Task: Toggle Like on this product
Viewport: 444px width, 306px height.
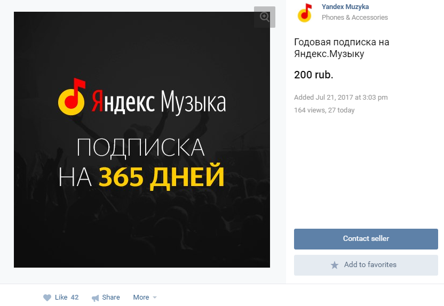Action: click(61, 297)
